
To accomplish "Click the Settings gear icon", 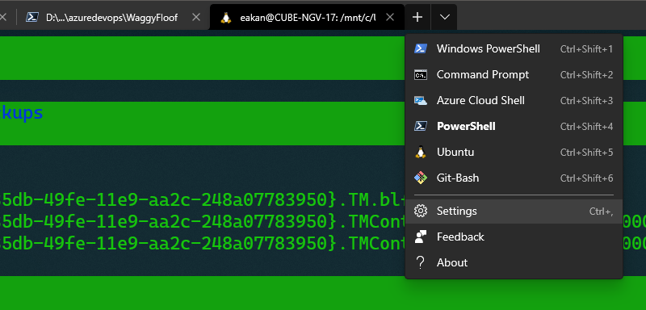I will click(x=420, y=212).
